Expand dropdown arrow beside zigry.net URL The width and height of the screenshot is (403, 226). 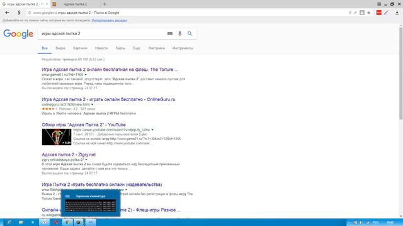(x=86, y=159)
